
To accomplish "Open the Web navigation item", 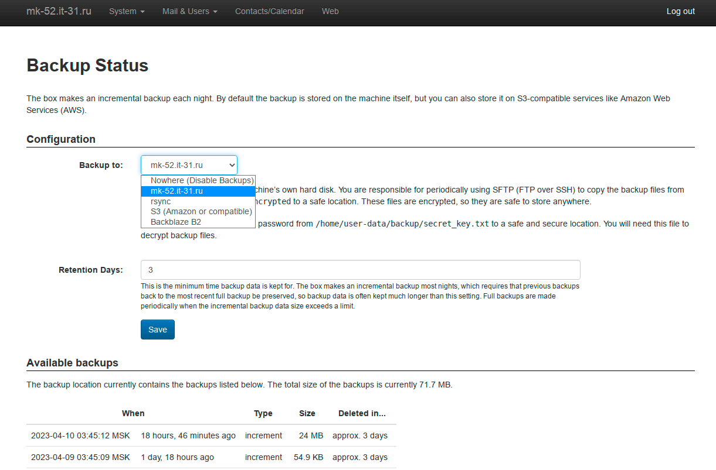I will [330, 11].
